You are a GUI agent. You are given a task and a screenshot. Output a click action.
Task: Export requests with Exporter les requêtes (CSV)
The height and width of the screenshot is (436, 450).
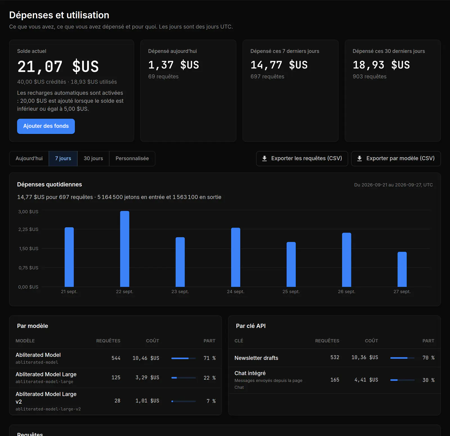tap(302, 158)
